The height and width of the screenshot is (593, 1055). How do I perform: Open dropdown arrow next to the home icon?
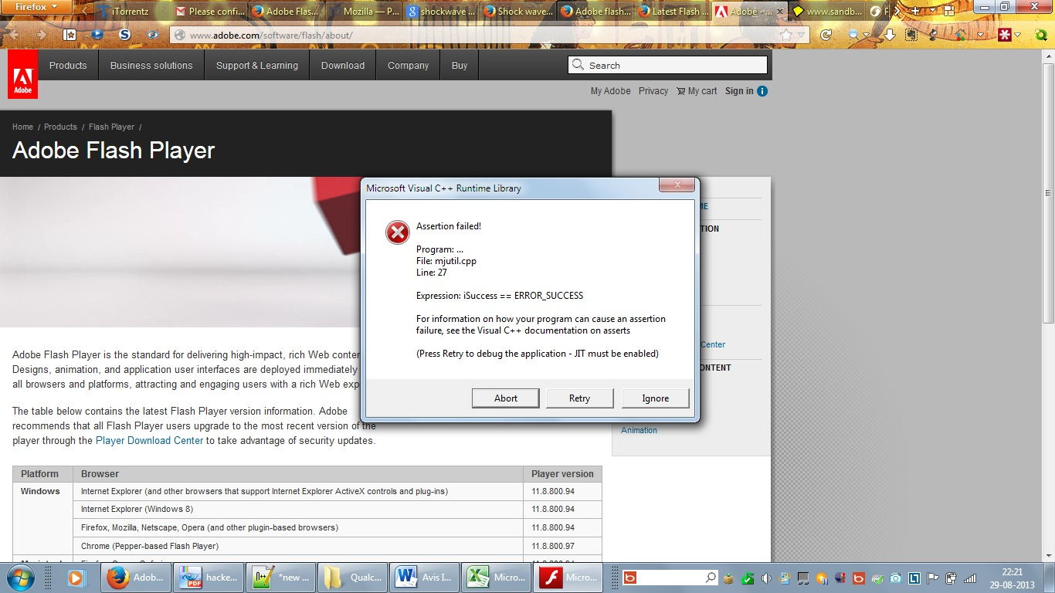pyautogui.click(x=980, y=36)
